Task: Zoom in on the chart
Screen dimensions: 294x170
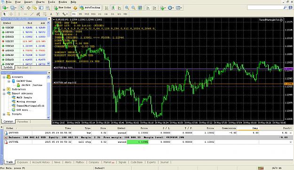Action: point(127,8)
